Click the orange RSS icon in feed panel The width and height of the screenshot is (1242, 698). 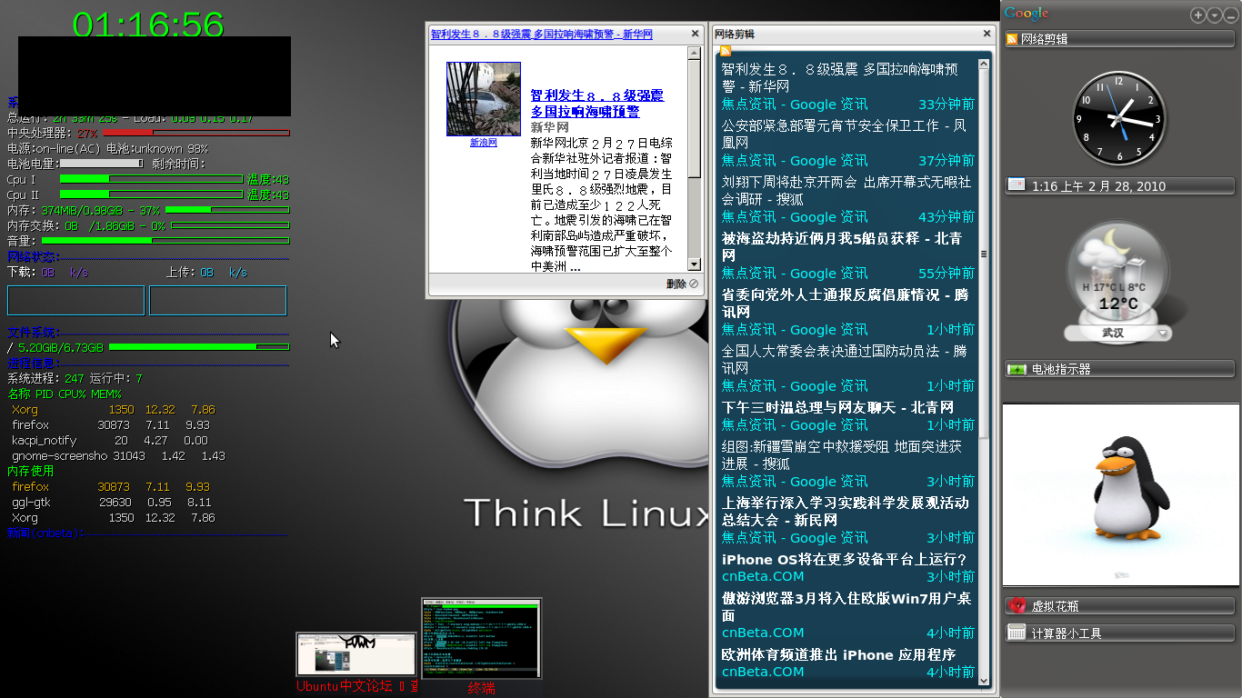coord(725,50)
